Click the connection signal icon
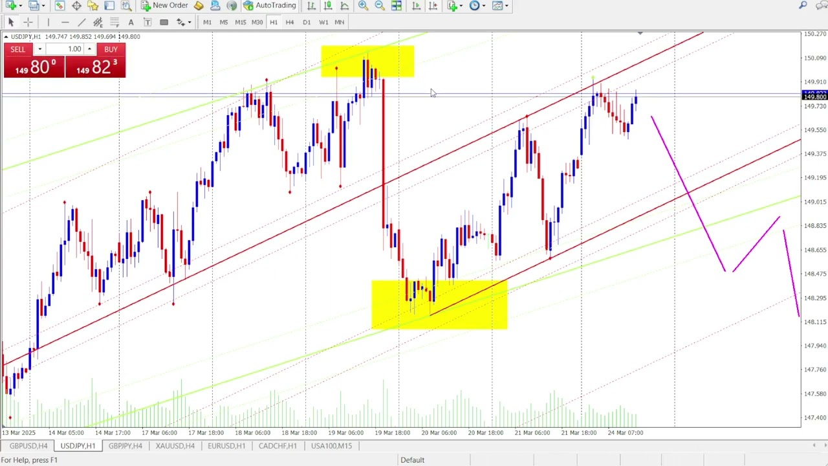The width and height of the screenshot is (828, 466). (232, 5)
